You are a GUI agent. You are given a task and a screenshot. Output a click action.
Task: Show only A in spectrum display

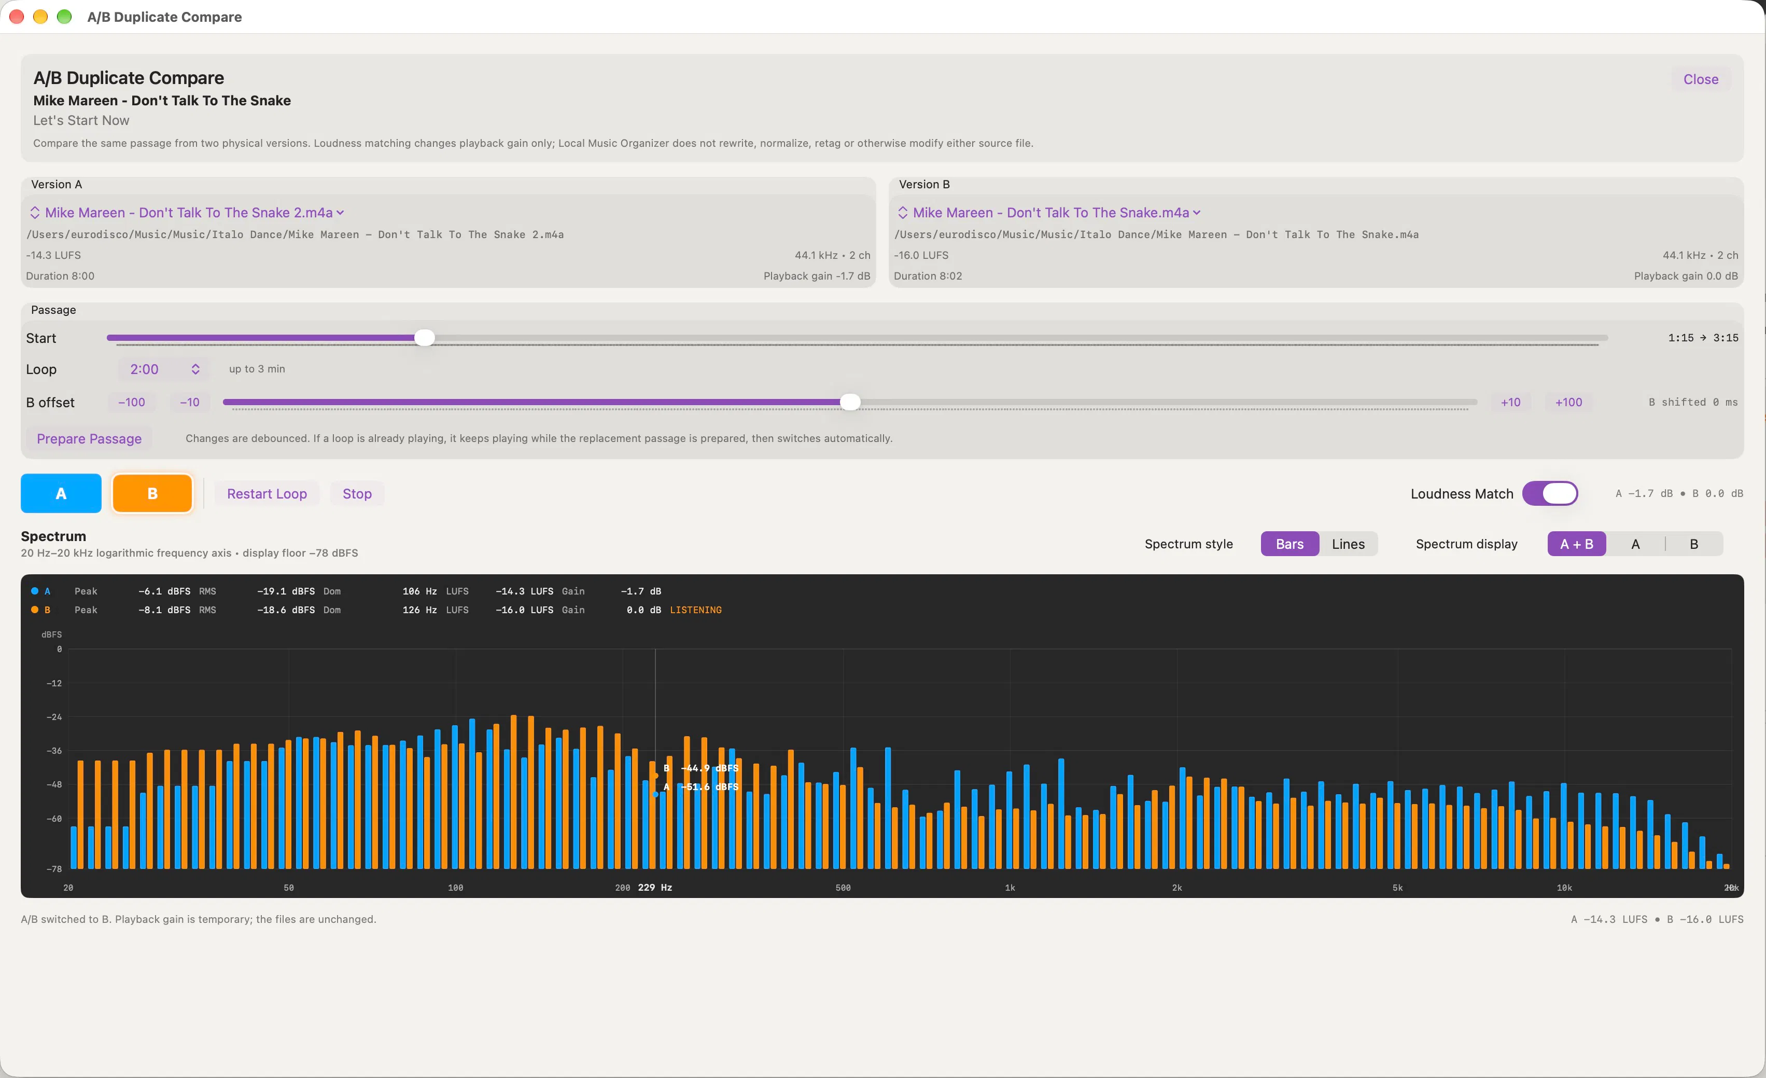[x=1635, y=544]
